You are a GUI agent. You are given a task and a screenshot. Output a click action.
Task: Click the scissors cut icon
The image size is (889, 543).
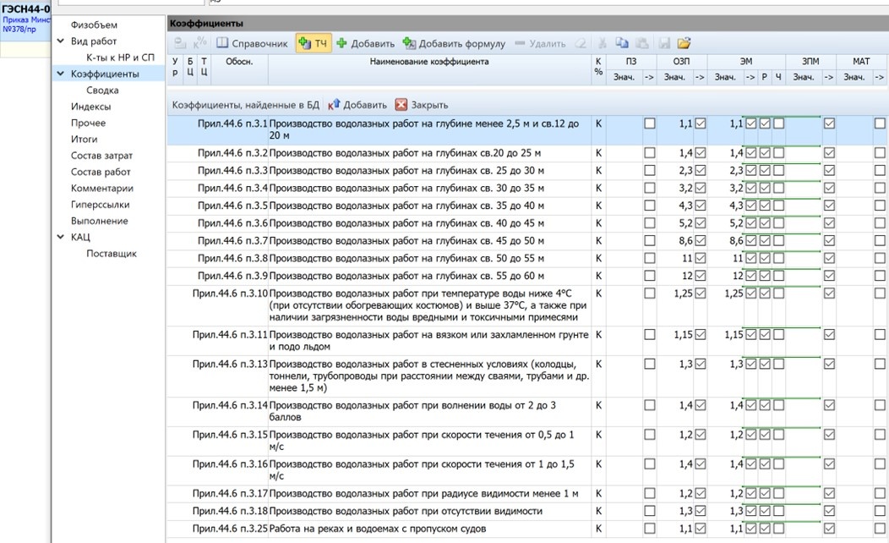click(x=603, y=43)
